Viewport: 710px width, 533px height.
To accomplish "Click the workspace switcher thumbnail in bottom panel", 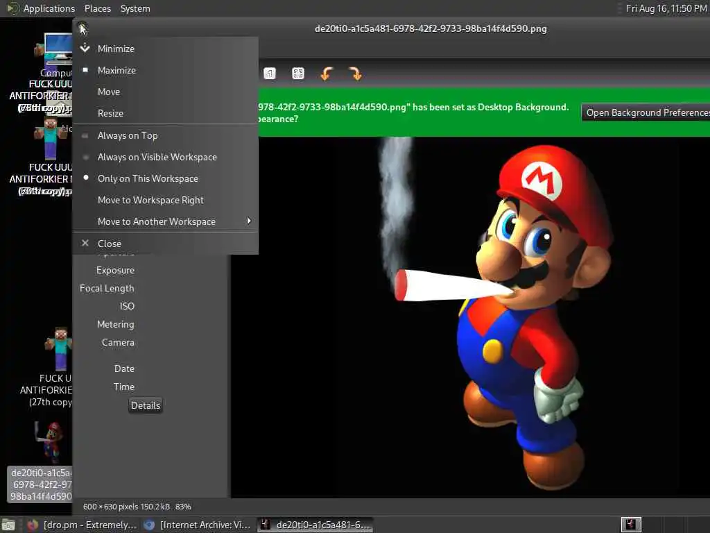I will click(x=631, y=525).
